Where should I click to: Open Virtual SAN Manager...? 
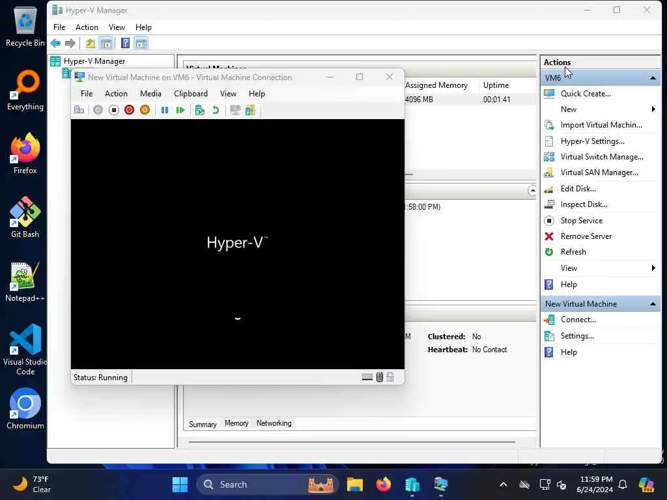click(599, 173)
